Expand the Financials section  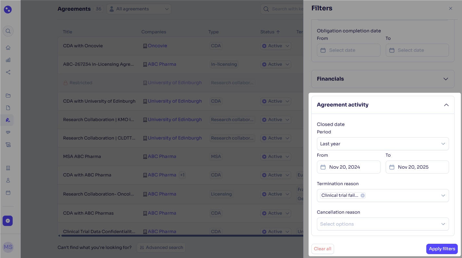click(x=382, y=79)
